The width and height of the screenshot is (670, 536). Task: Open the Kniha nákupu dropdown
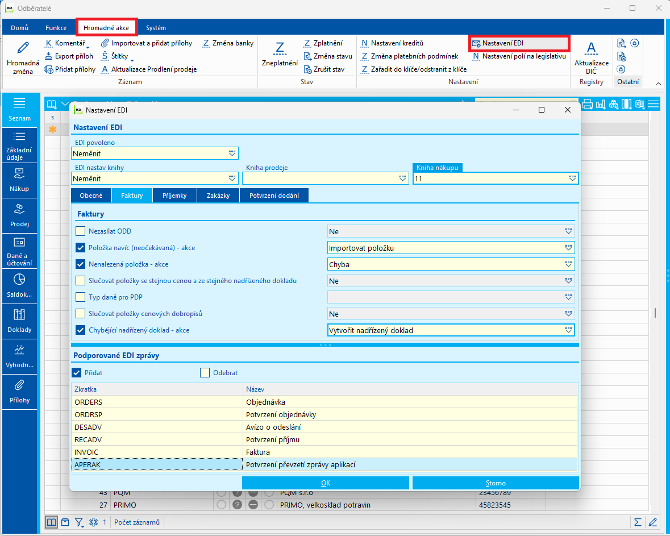pyautogui.click(x=572, y=178)
